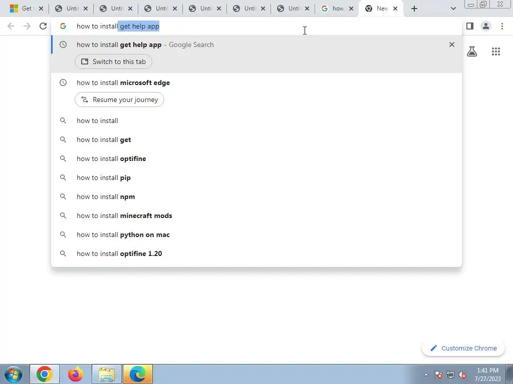Click Chrome icon in the taskbar
The width and height of the screenshot is (513, 384).
45,374
